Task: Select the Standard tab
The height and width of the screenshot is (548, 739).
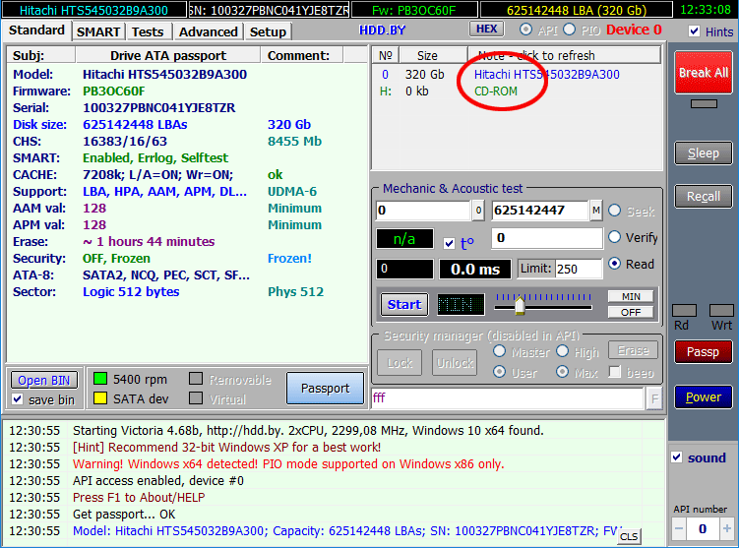Action: pyautogui.click(x=36, y=30)
